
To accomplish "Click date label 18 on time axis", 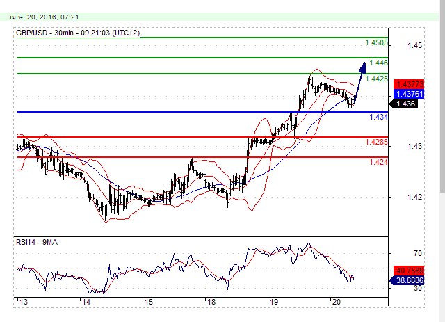I will [211, 302].
